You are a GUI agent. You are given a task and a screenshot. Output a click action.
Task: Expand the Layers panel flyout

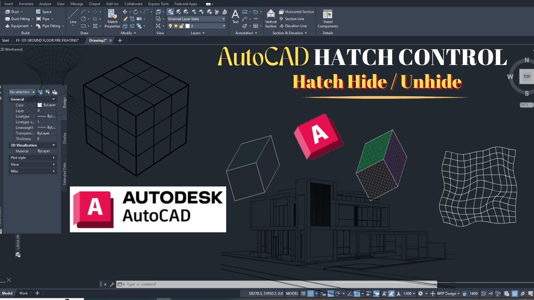198,33
